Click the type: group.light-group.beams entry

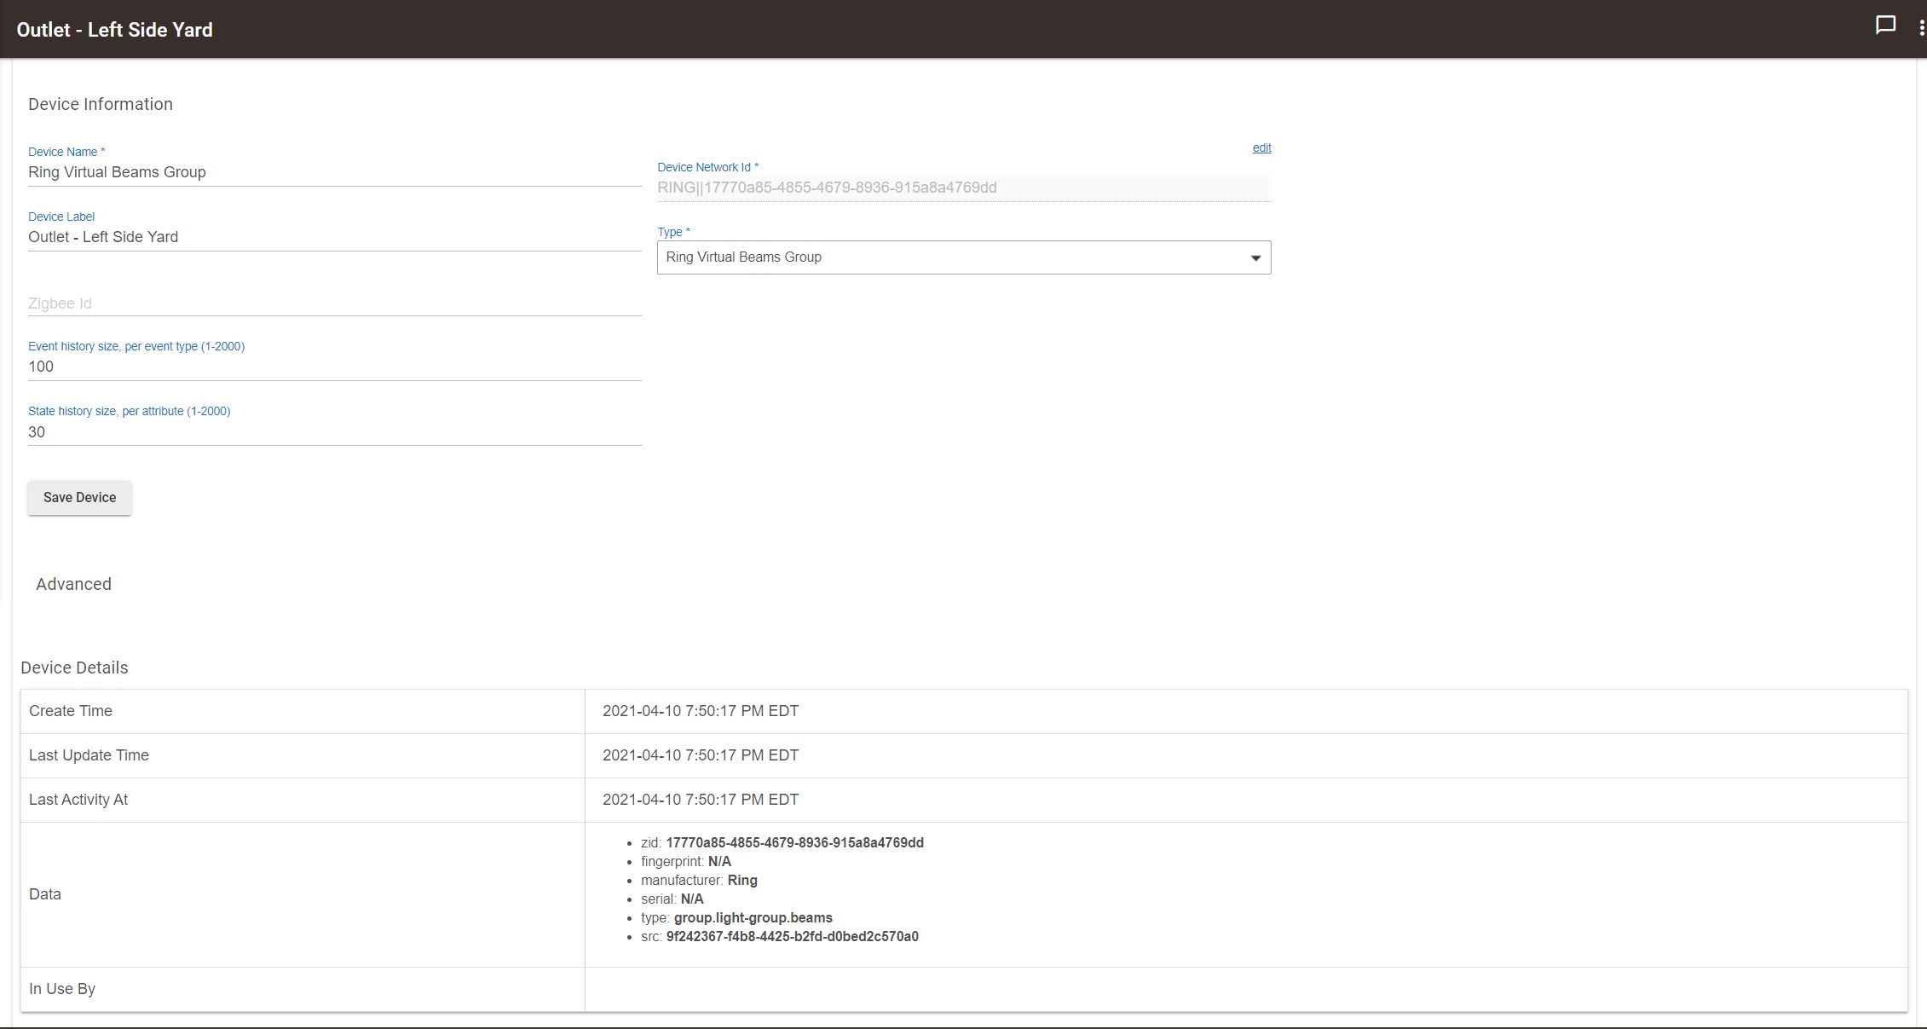[736, 917]
